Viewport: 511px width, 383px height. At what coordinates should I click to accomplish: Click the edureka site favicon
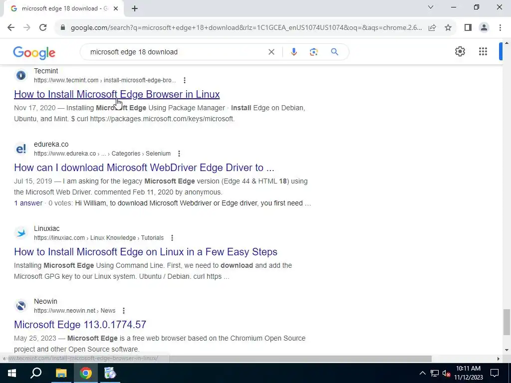pyautogui.click(x=21, y=149)
